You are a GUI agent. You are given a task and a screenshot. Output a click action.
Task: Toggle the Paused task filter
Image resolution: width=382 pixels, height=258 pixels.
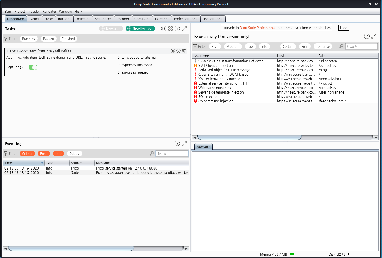click(x=48, y=39)
